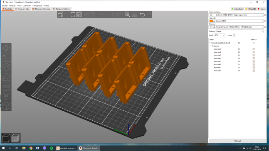Open the Zobrazení menu
The height and width of the screenshot is (151, 269).
click(x=27, y=6)
